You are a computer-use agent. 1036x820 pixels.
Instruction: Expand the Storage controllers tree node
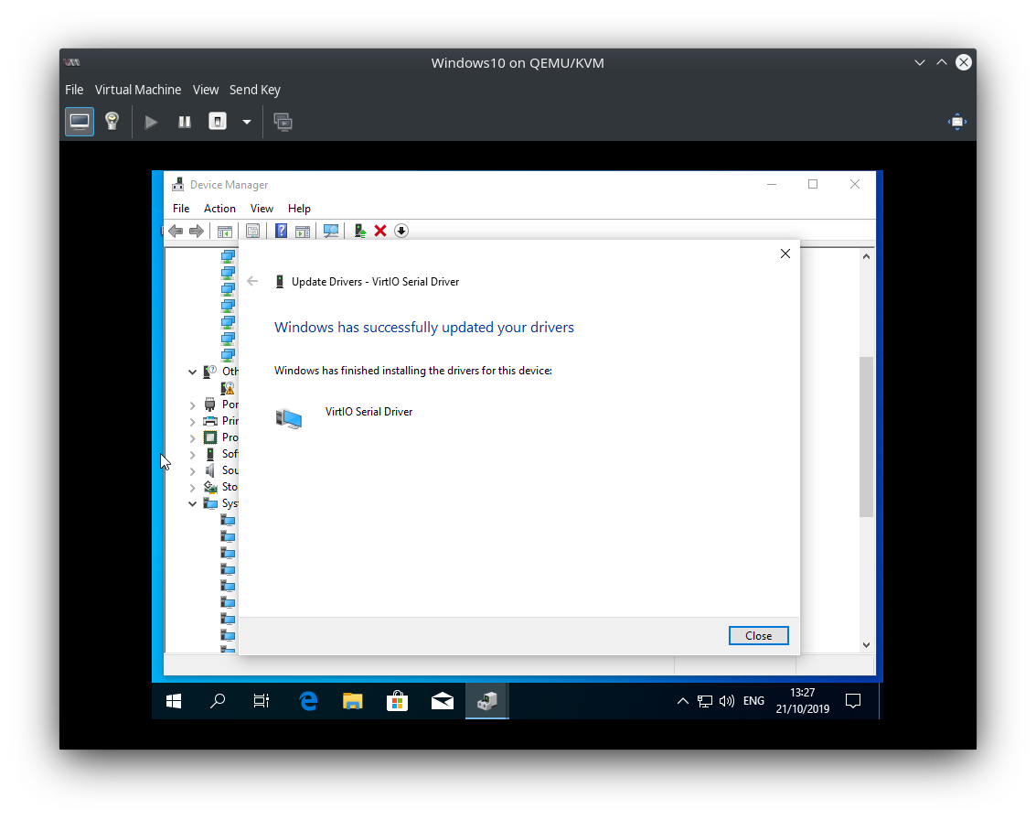[192, 488]
